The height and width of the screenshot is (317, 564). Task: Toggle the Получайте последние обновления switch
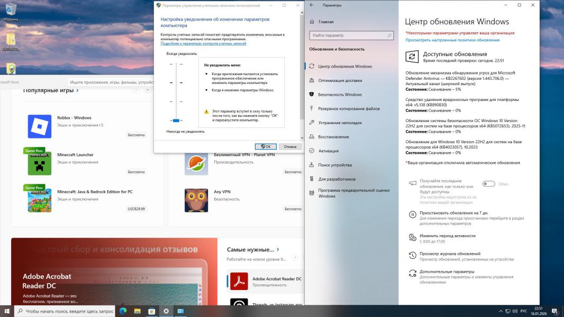(488, 184)
